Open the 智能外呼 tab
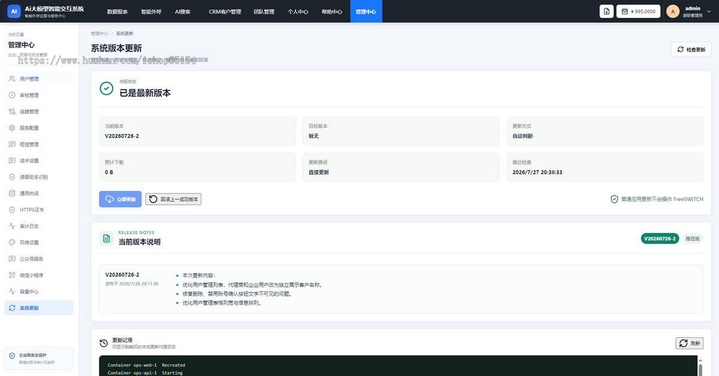Screen dimensions: 719x376 [151, 11]
